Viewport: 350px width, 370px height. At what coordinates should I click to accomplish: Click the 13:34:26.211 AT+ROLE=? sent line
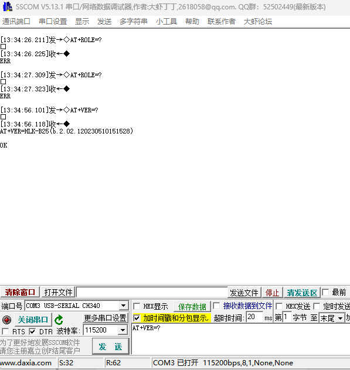coord(51,40)
